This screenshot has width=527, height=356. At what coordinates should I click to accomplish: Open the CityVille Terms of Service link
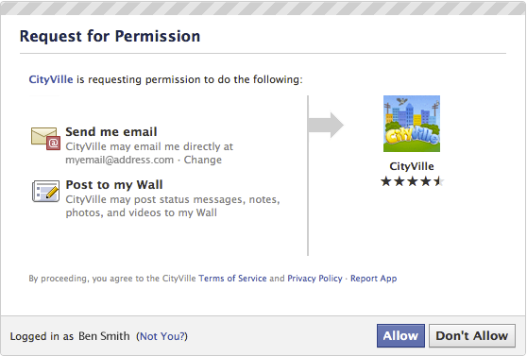pyautogui.click(x=232, y=279)
